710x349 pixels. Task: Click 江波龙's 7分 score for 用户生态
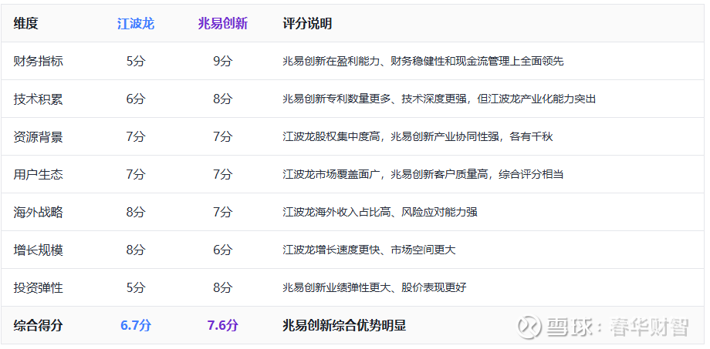(x=136, y=174)
